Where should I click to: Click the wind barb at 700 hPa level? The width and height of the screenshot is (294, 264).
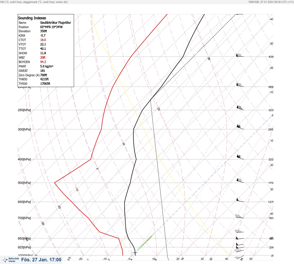239,216
